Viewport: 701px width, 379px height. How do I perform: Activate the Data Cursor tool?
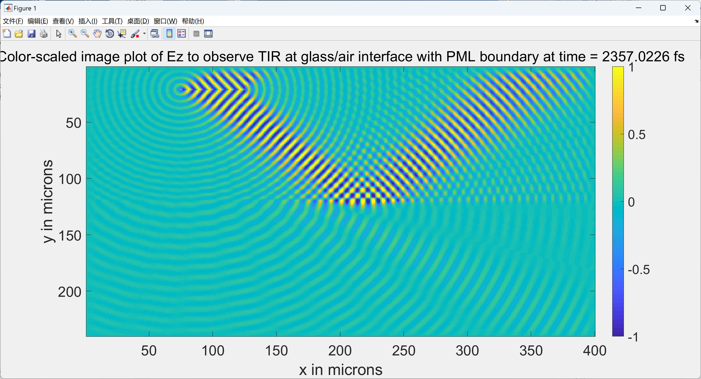coord(122,33)
